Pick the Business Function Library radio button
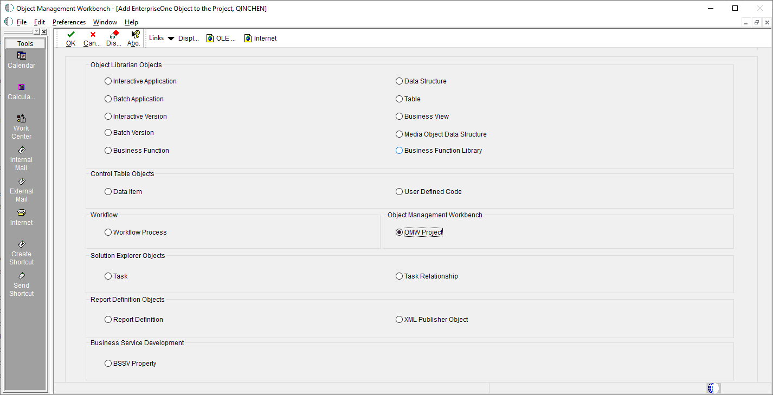This screenshot has width=773, height=395. pos(400,151)
